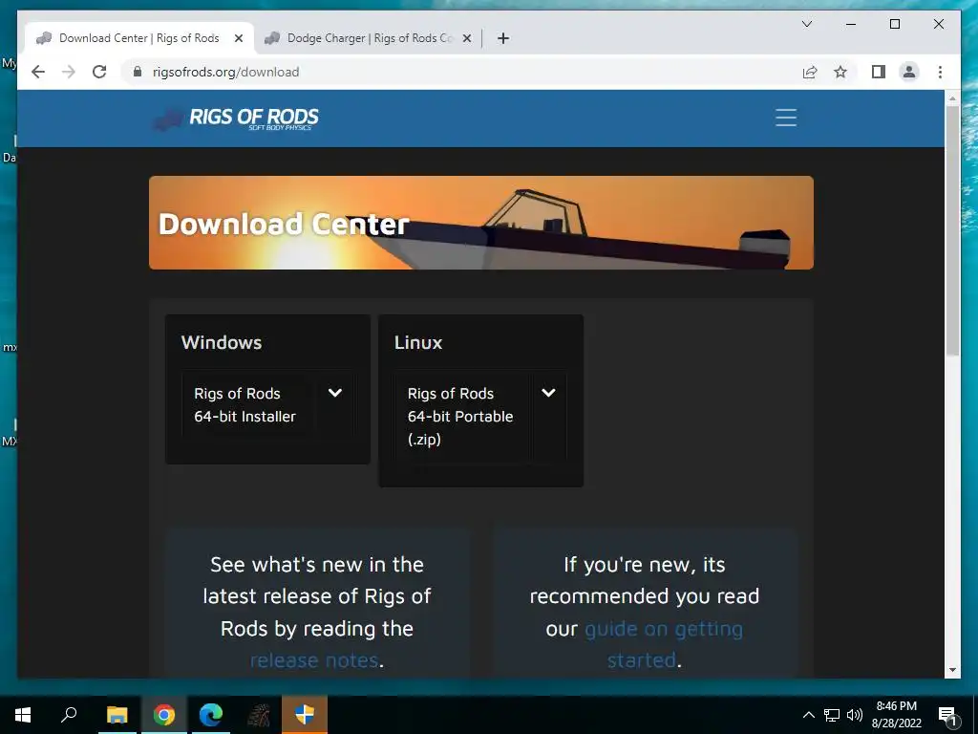This screenshot has height=734, width=978.
Task: Open the hamburger navigation menu
Action: tap(786, 118)
